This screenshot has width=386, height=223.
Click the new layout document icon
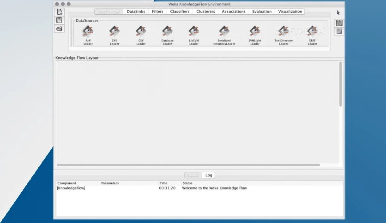tap(59, 12)
